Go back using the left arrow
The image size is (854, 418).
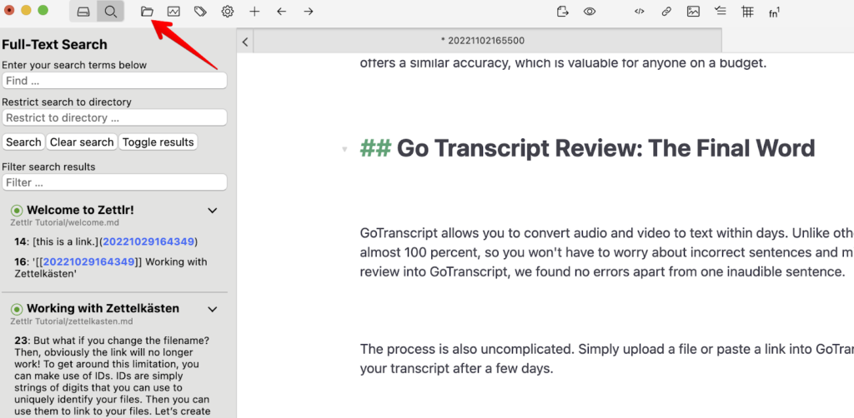[282, 12]
